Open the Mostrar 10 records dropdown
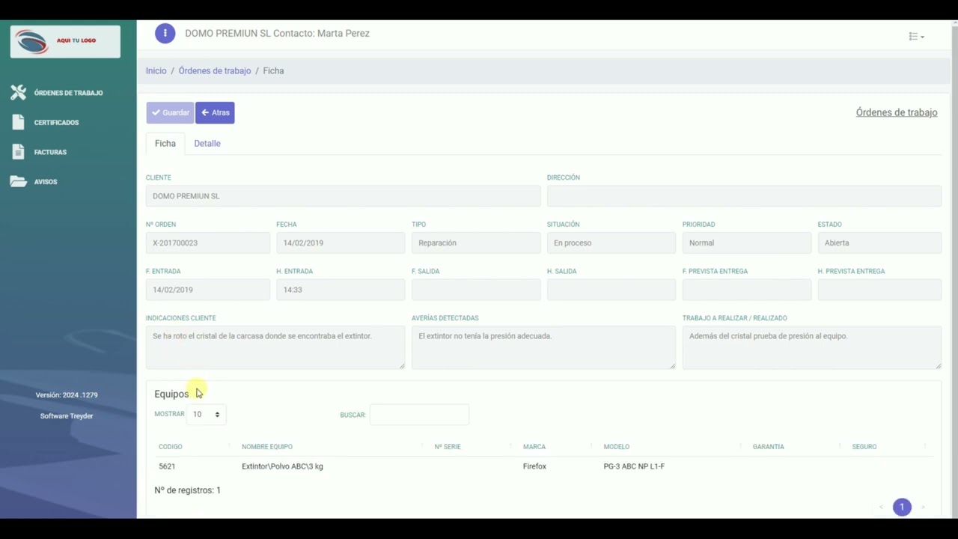 click(207, 414)
